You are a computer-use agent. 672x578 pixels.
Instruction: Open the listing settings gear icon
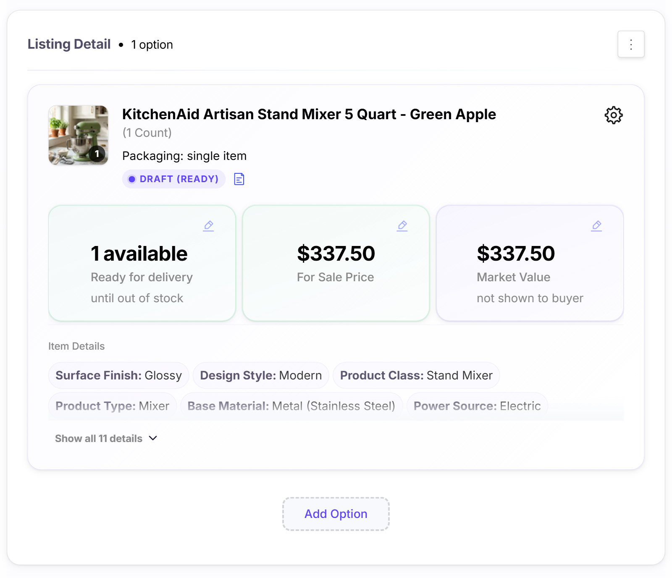613,115
